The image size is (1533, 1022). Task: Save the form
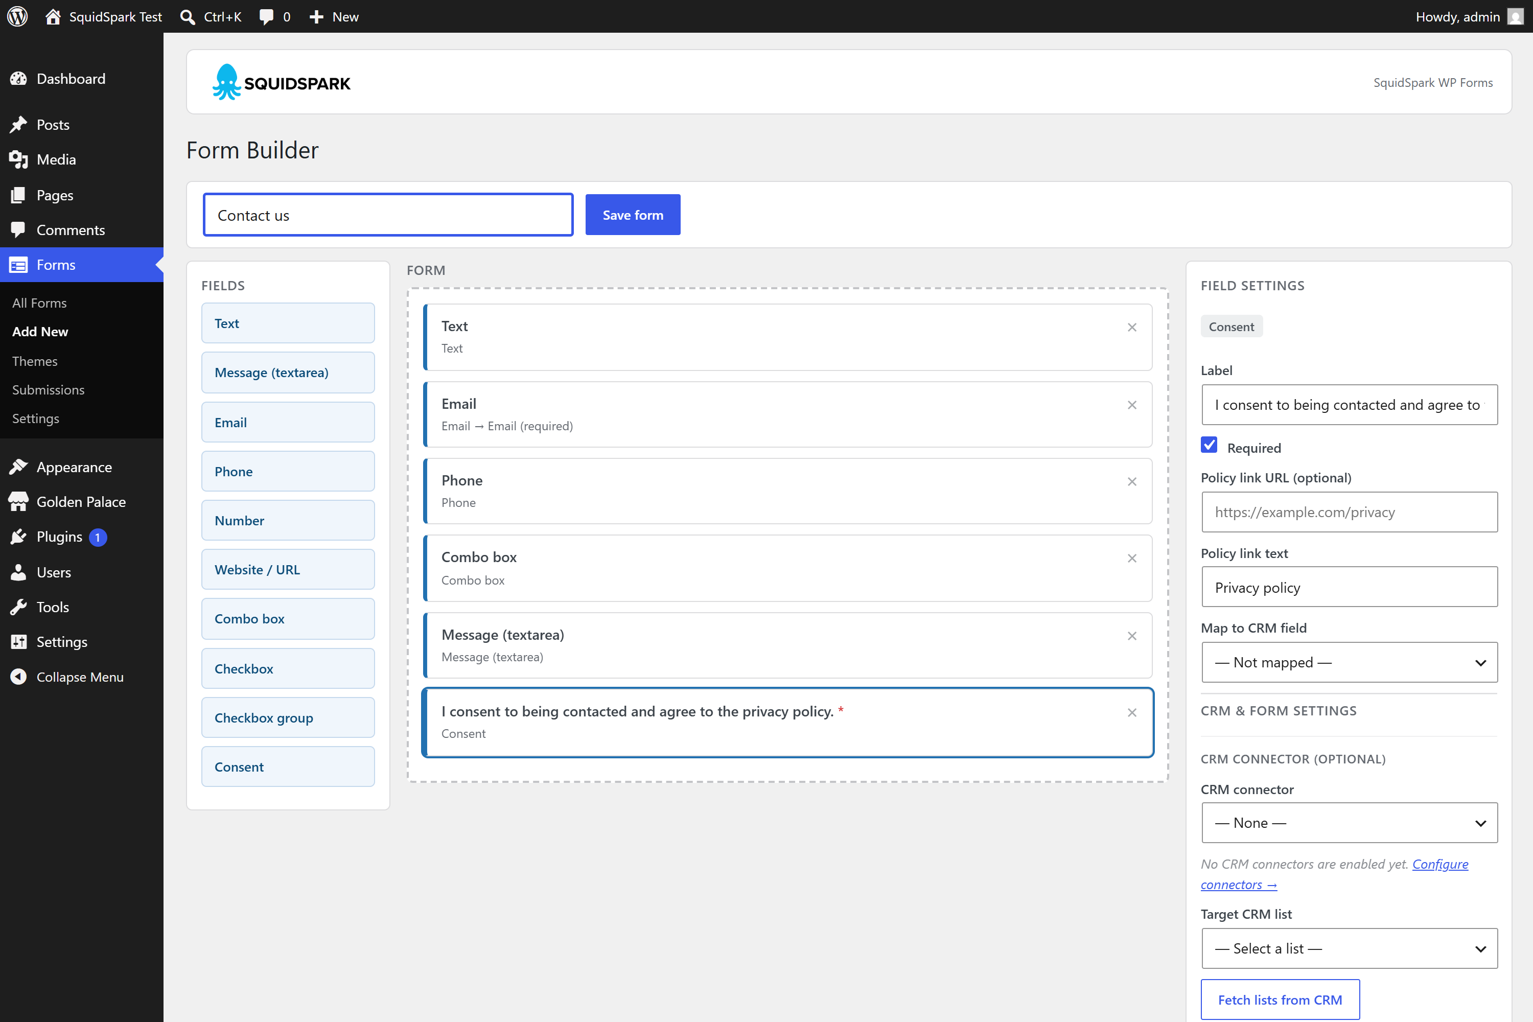point(633,215)
